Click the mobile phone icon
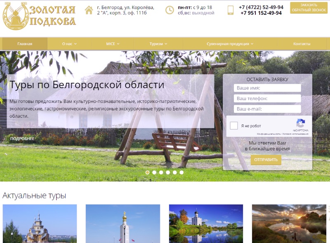Screen dimensions: 330x243 [231, 10]
